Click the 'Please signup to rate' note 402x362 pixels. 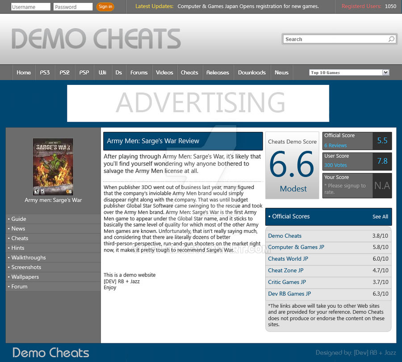tap(345, 189)
